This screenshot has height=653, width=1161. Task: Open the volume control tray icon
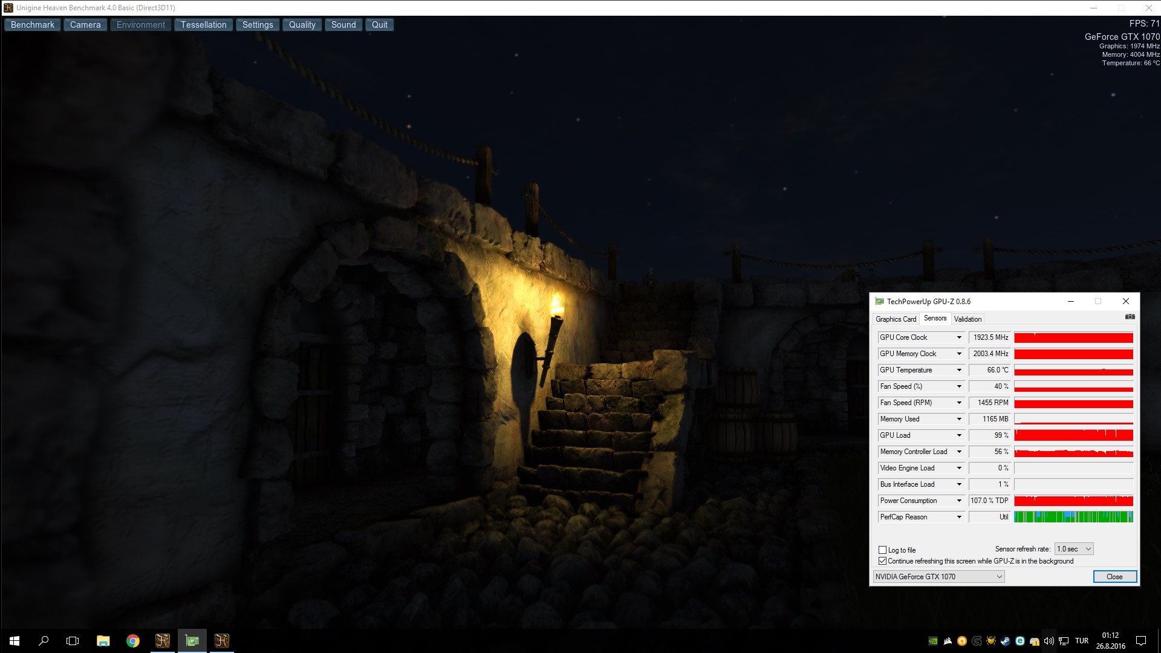pos(1049,641)
